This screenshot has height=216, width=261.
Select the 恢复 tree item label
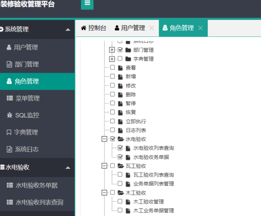click(131, 112)
